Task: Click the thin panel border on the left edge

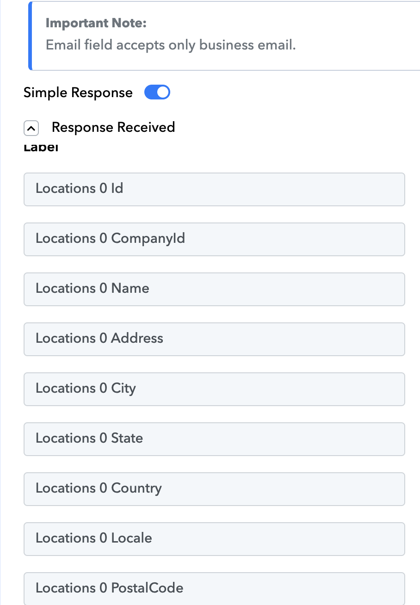Action: pyautogui.click(x=0, y=324)
